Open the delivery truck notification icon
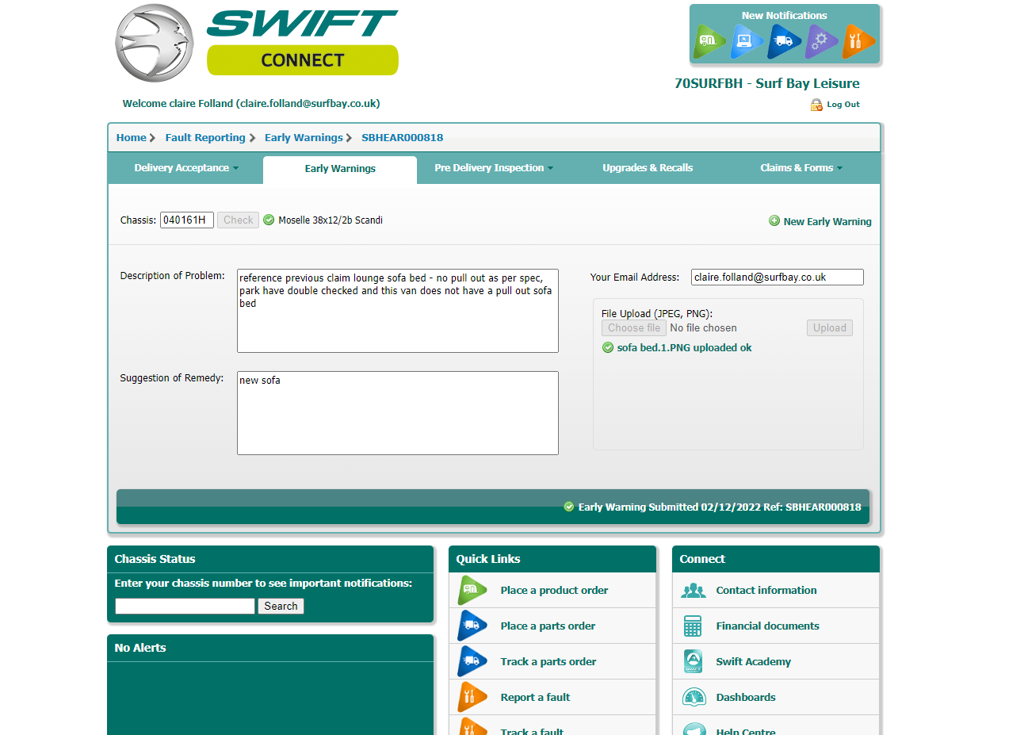 783,41
